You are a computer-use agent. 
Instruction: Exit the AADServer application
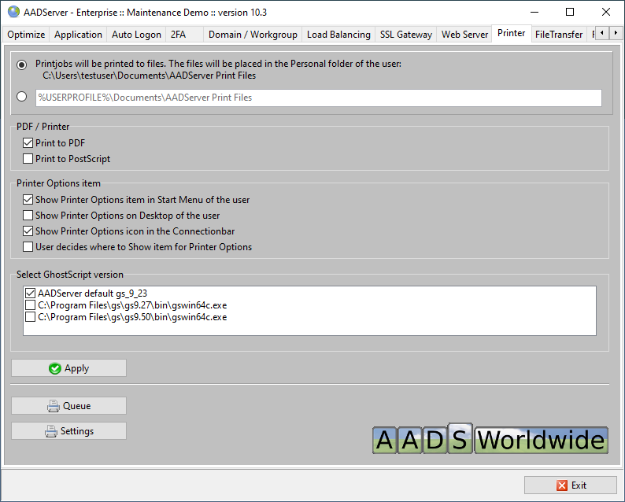click(571, 485)
